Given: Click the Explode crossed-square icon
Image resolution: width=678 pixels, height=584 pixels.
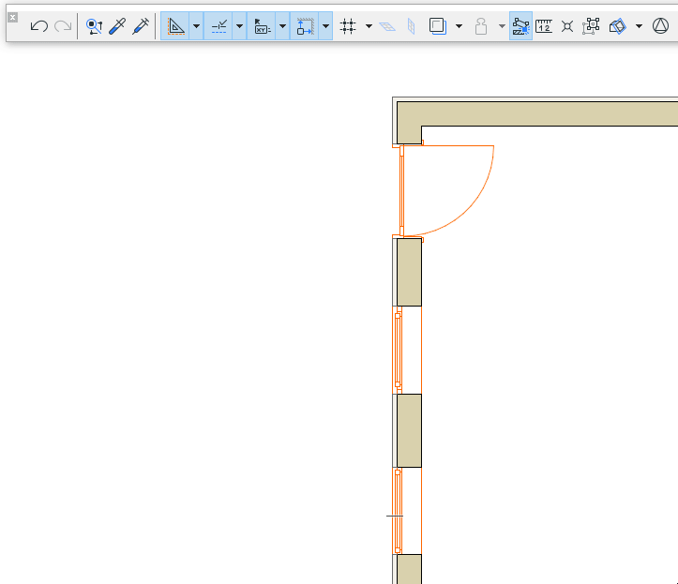Looking at the screenshot, I should pyautogui.click(x=567, y=26).
